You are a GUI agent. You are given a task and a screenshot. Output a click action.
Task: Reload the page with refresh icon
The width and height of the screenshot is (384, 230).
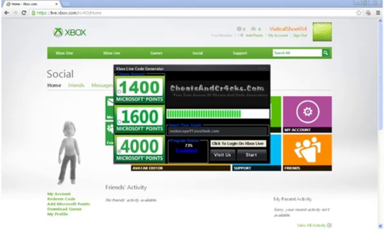coord(24,13)
